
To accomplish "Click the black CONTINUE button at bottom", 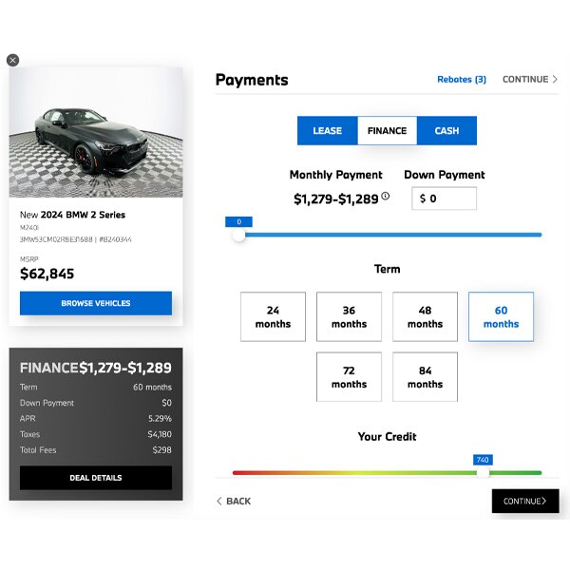I will coord(525,501).
